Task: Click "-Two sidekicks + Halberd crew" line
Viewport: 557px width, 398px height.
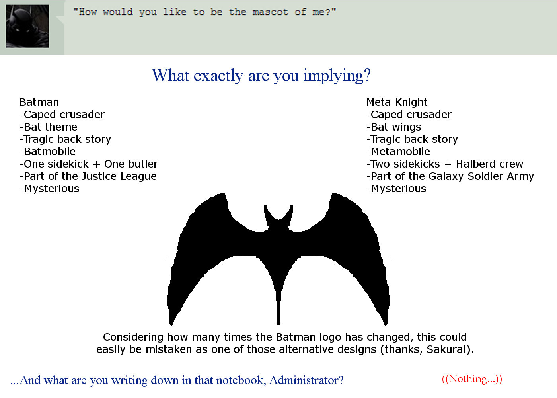Action: pos(445,164)
